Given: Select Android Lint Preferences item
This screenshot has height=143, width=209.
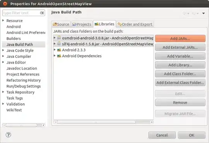Looking at the screenshot, I should [x=26, y=32].
